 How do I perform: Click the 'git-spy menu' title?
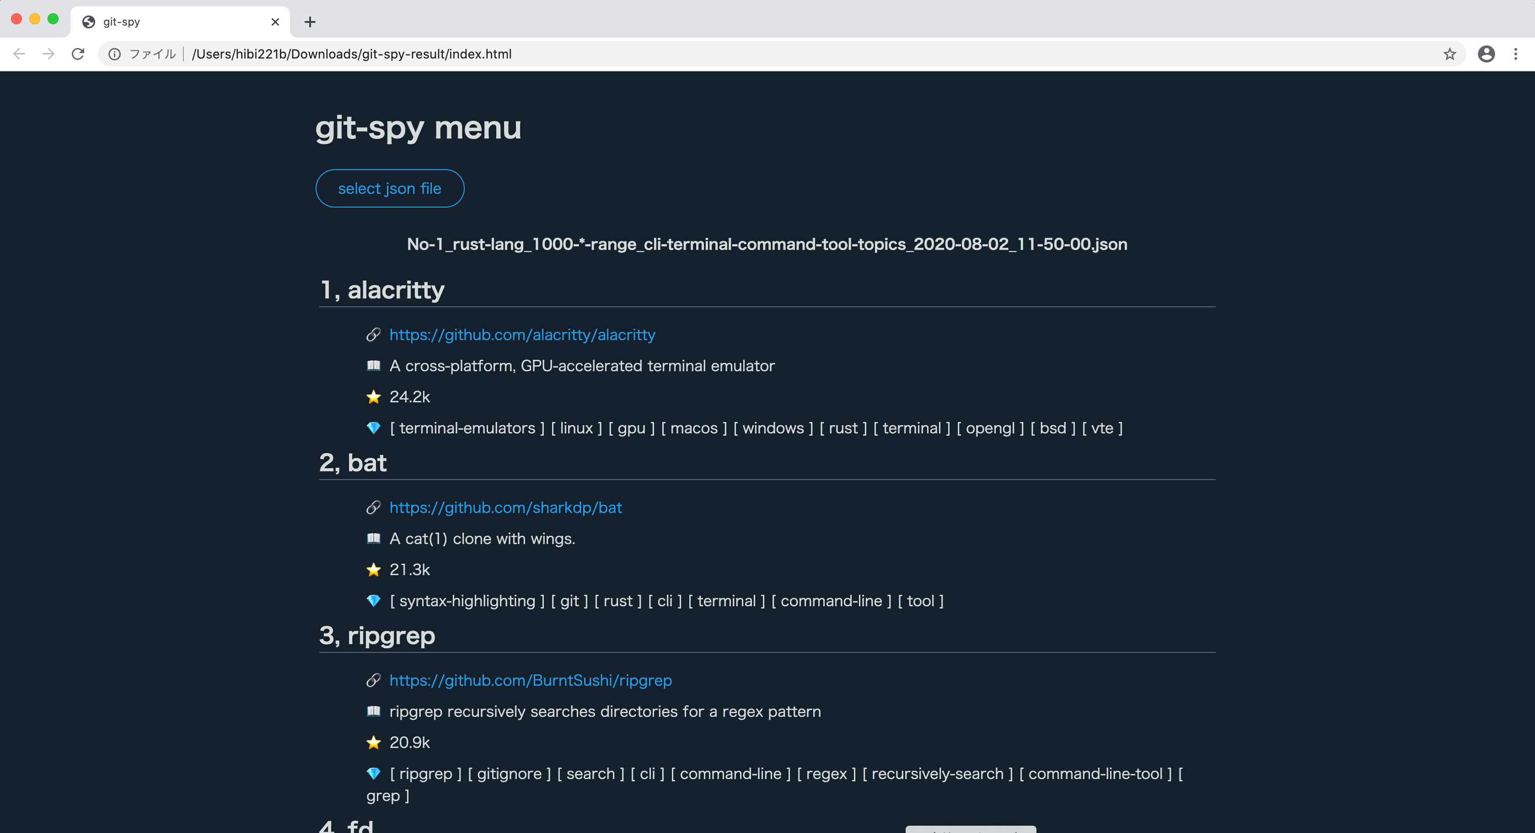tap(419, 128)
